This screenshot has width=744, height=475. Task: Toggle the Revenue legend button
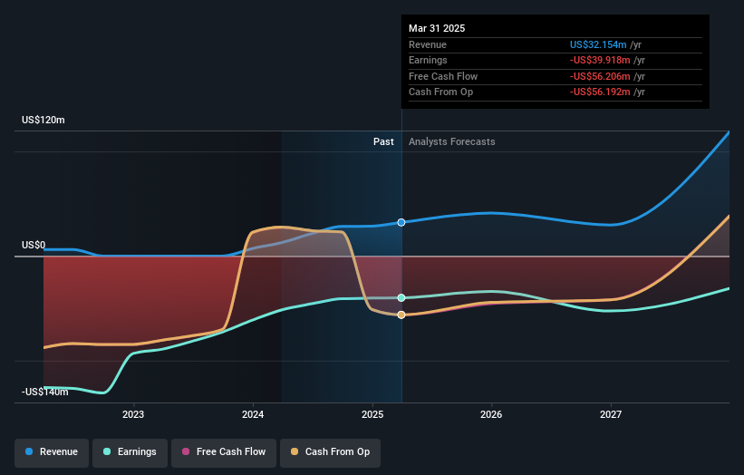[52, 452]
